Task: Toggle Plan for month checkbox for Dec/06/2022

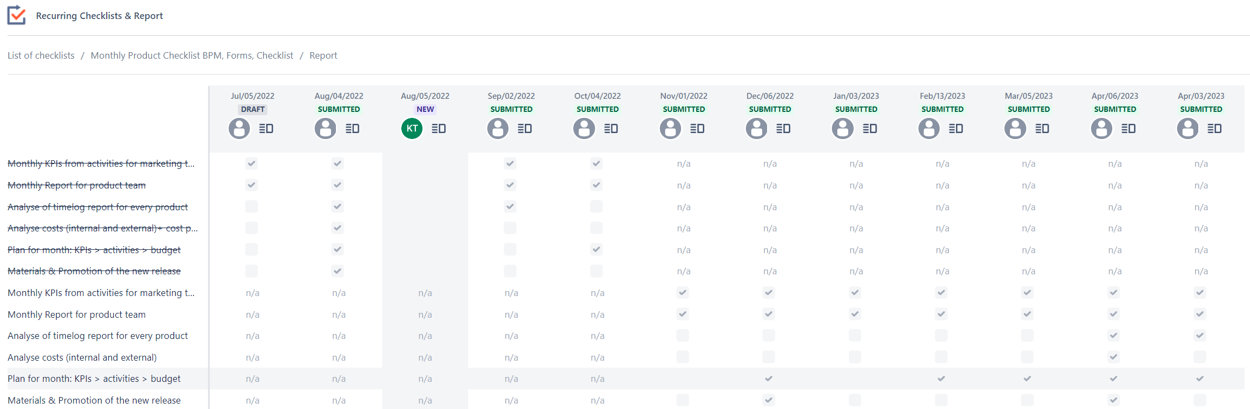Action: coord(769,379)
